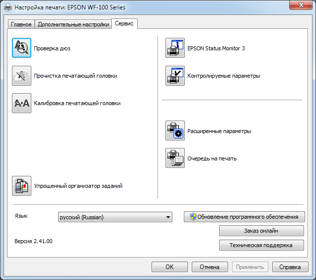Open help via Справка button

(x=290, y=267)
